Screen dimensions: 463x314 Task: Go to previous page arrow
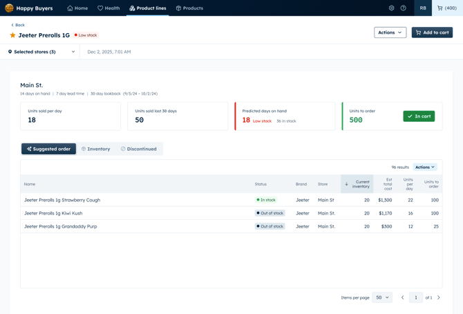click(x=403, y=297)
